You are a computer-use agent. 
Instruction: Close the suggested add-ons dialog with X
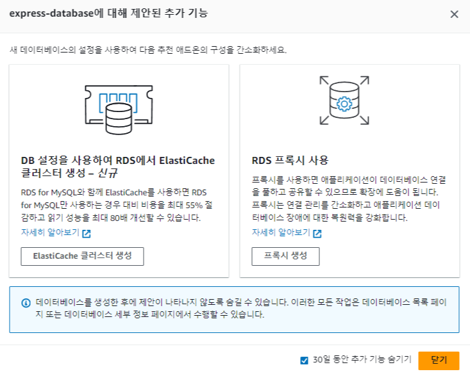[455, 14]
